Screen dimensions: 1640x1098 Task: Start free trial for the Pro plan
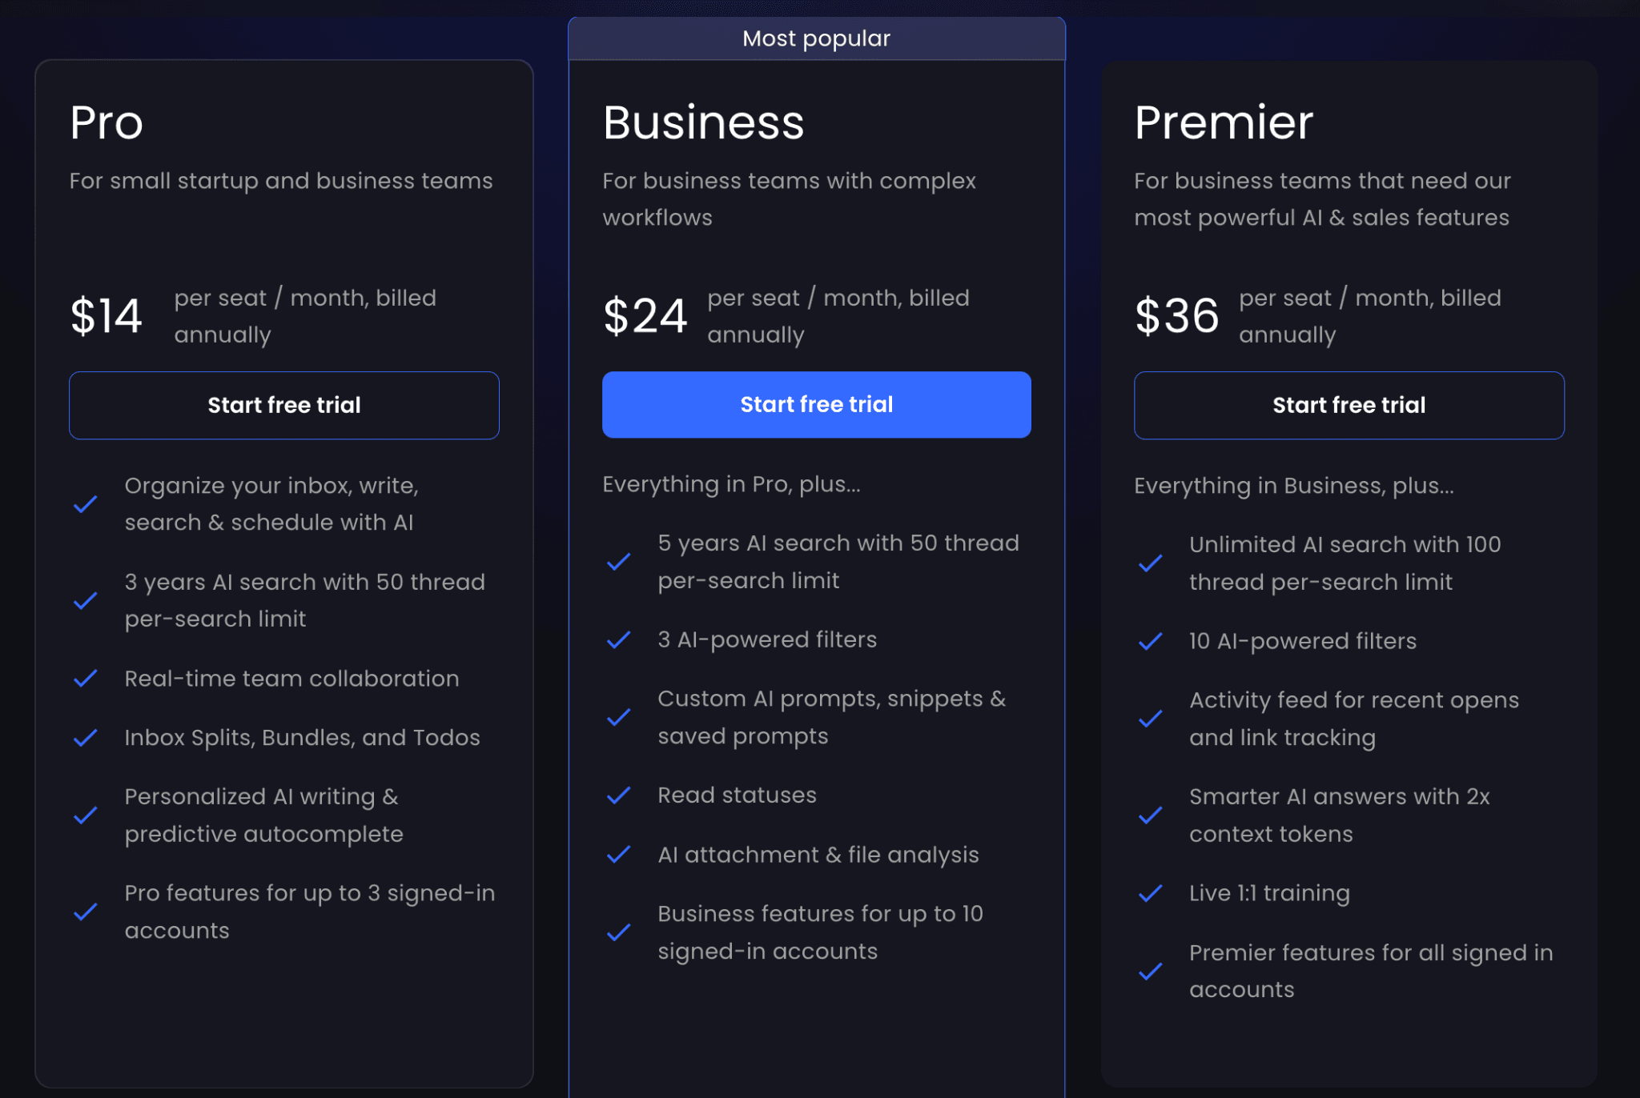pyautogui.click(x=283, y=405)
